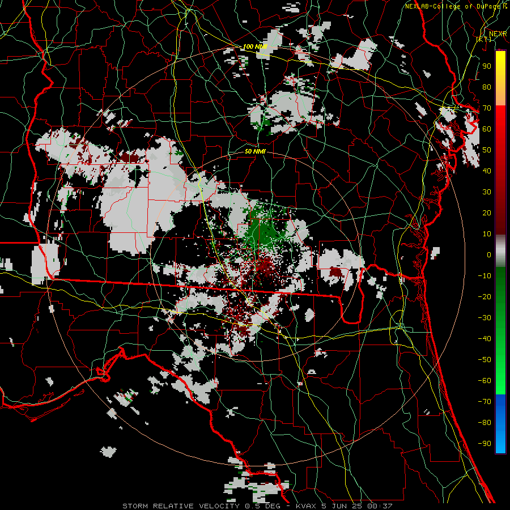Click the '-70' scale label
Screen dimensions: 510x510
click(484, 401)
